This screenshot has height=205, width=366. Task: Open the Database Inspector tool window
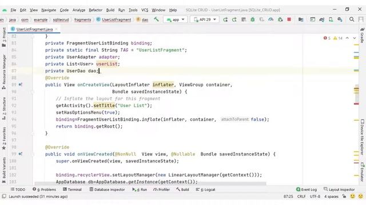click(107, 190)
